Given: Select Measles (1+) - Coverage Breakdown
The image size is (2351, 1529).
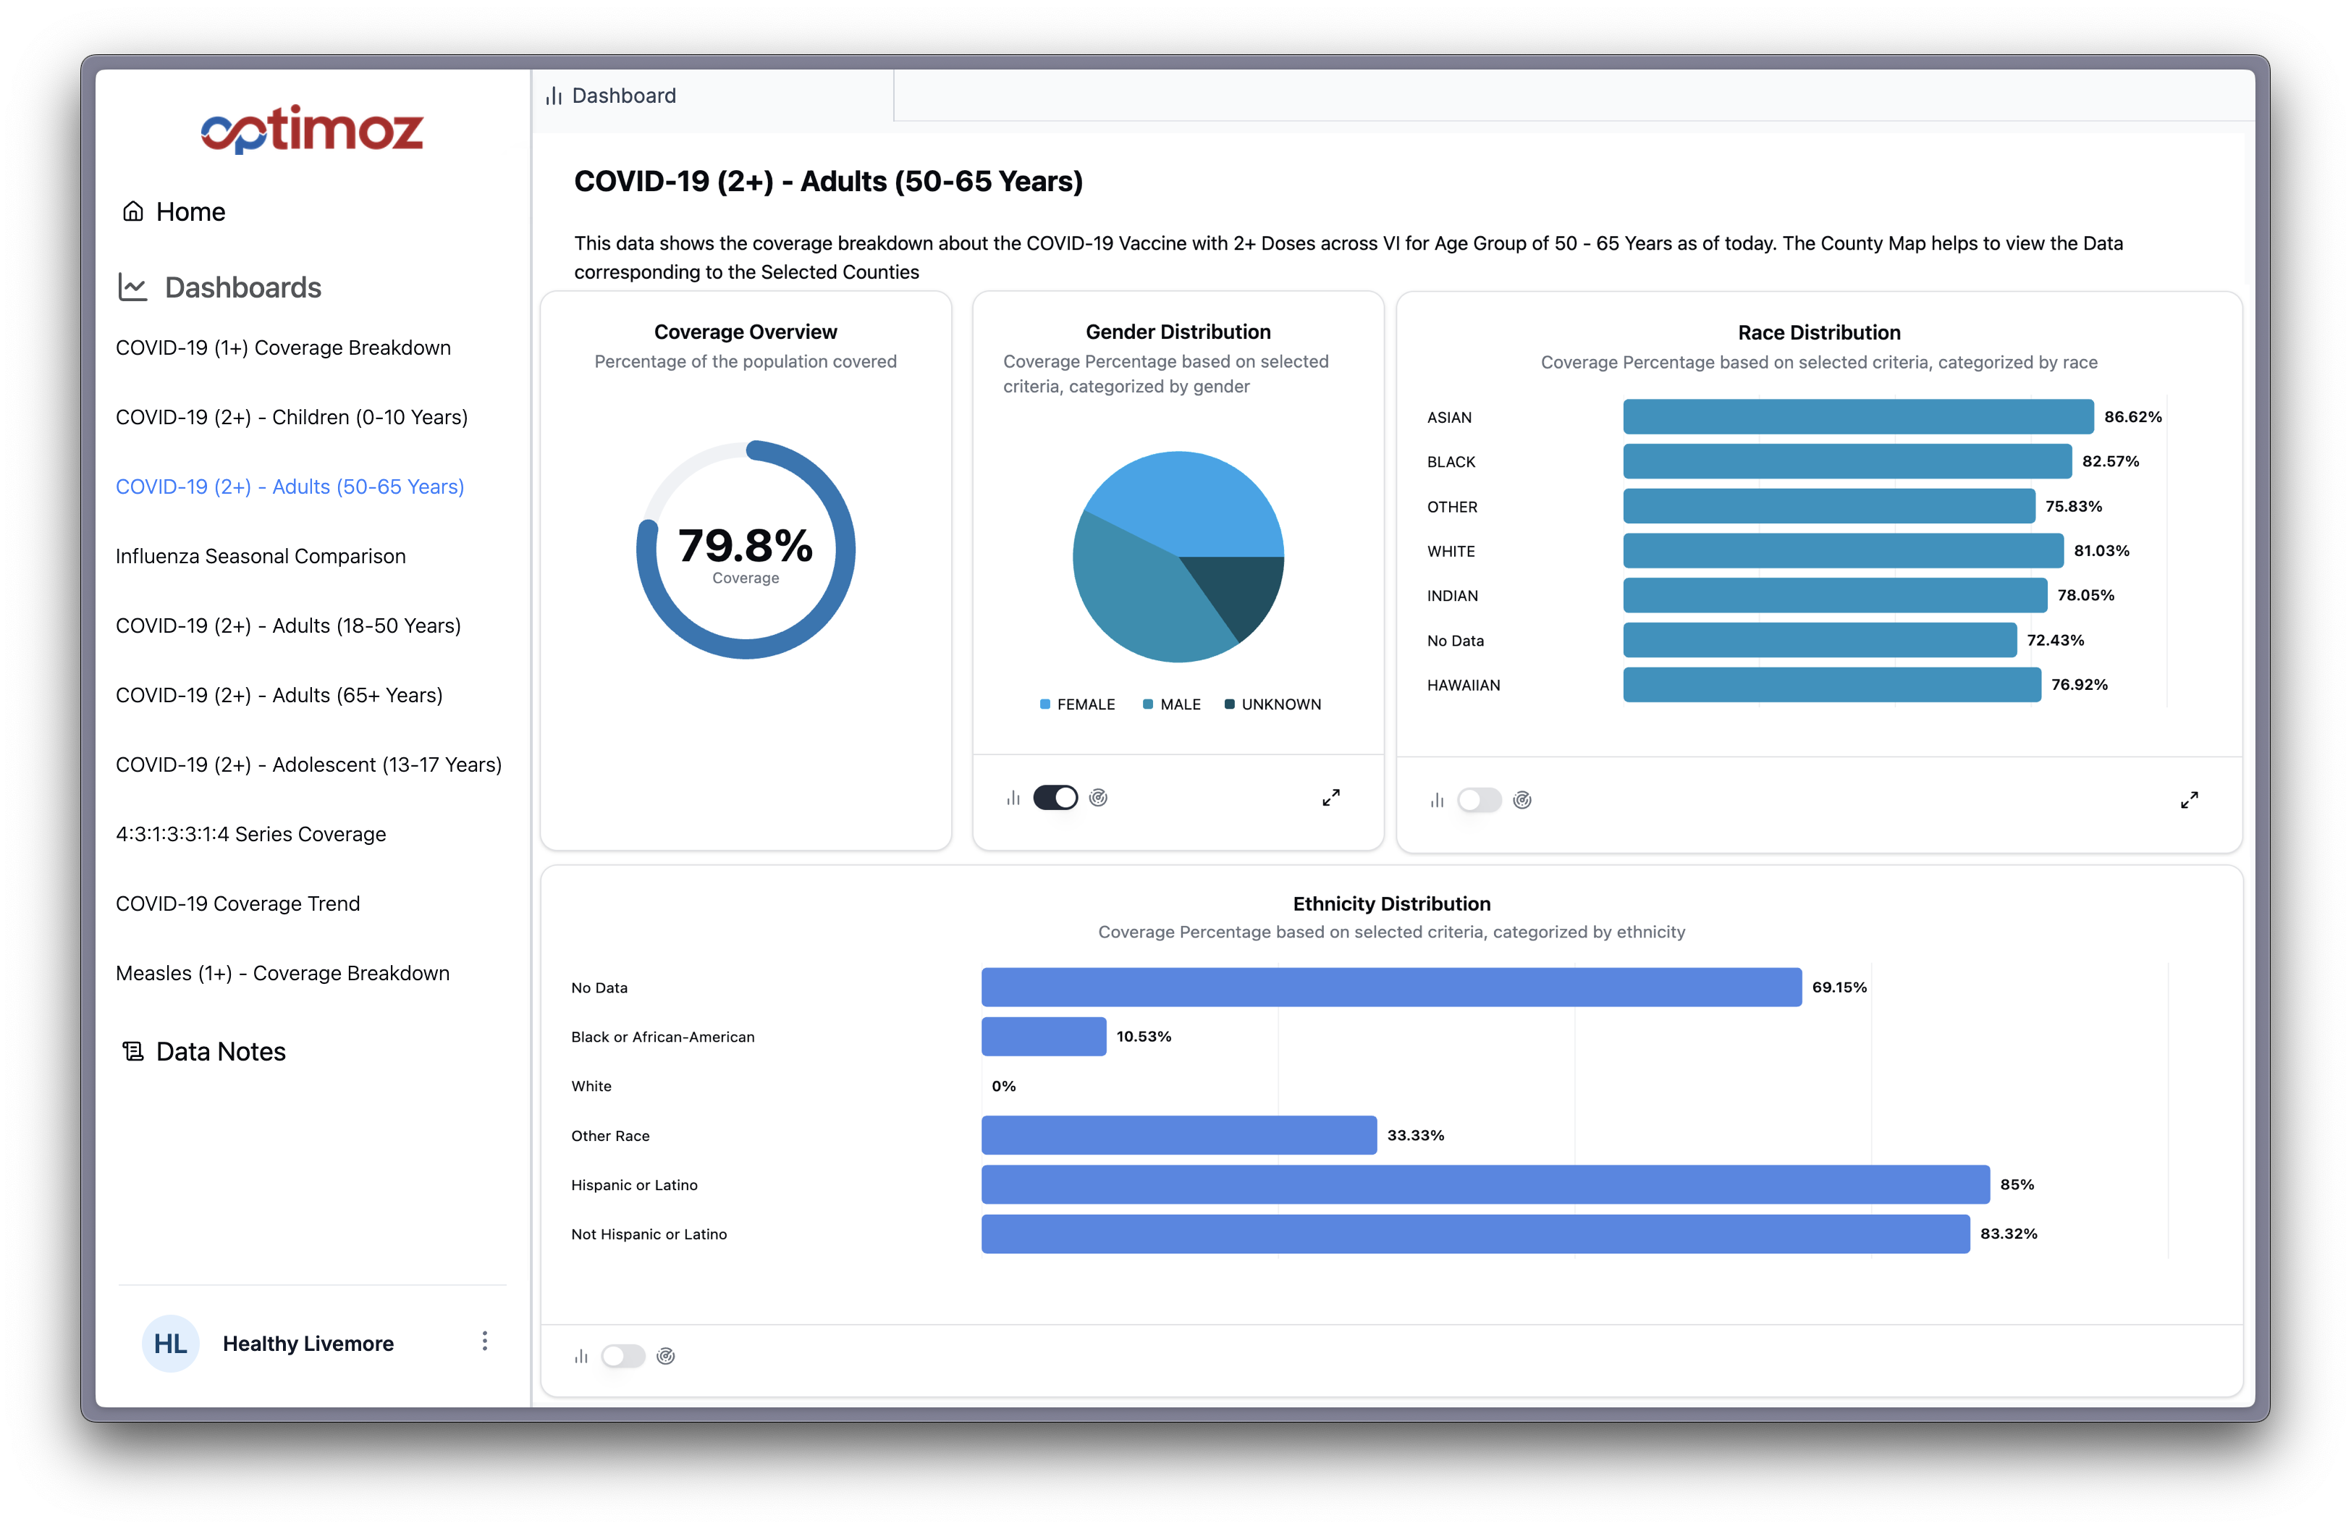Looking at the screenshot, I should pos(282,973).
